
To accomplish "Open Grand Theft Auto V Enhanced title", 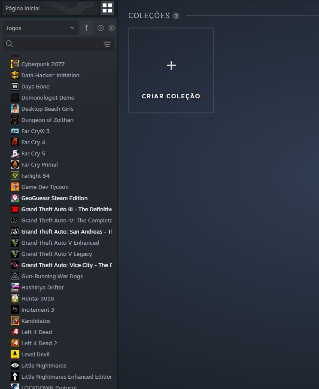I will pyautogui.click(x=60, y=243).
